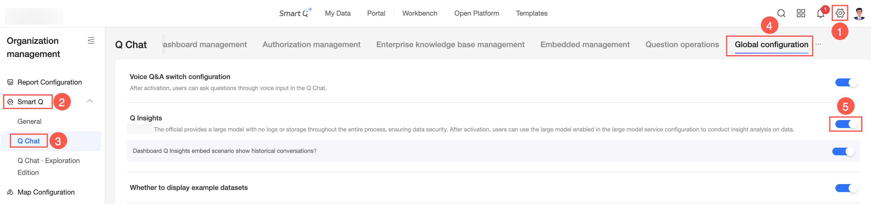Toggle display of example datasets
The width and height of the screenshot is (871, 204).
pos(846,188)
